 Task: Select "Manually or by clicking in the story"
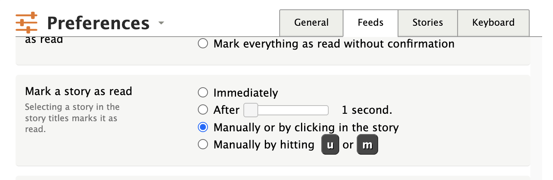pyautogui.click(x=203, y=127)
